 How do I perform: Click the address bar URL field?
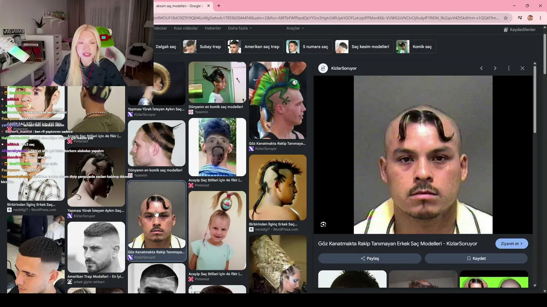pos(327,18)
